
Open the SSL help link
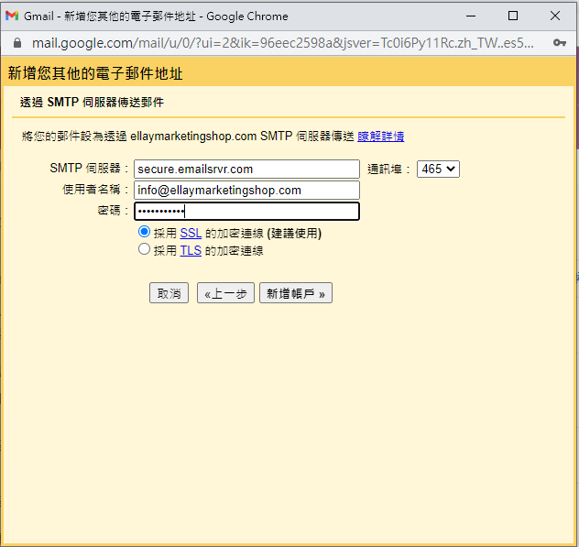[191, 234]
